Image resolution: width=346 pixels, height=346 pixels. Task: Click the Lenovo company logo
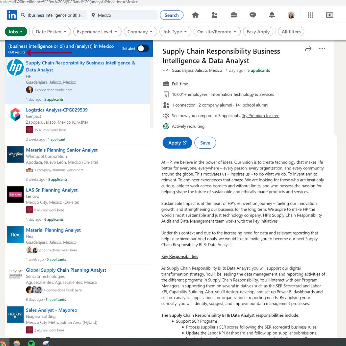(15, 194)
